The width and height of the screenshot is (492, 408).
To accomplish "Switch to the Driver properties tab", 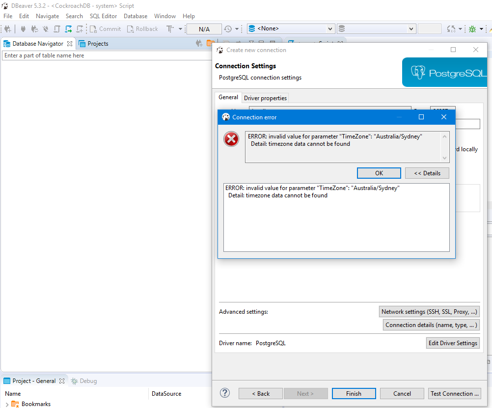I will 265,98.
